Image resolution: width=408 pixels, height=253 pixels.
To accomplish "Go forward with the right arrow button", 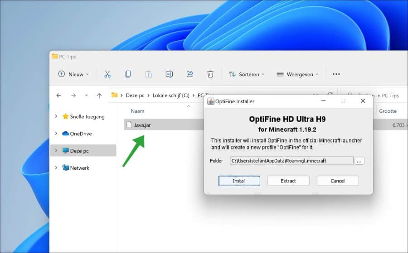I will (x=73, y=95).
